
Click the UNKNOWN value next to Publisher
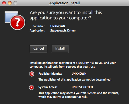coord(58,26)
